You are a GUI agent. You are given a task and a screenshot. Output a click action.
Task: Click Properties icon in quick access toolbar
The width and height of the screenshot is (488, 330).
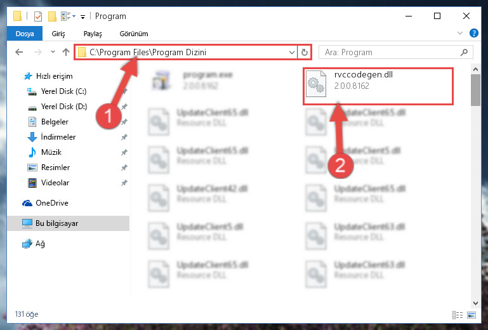37,16
